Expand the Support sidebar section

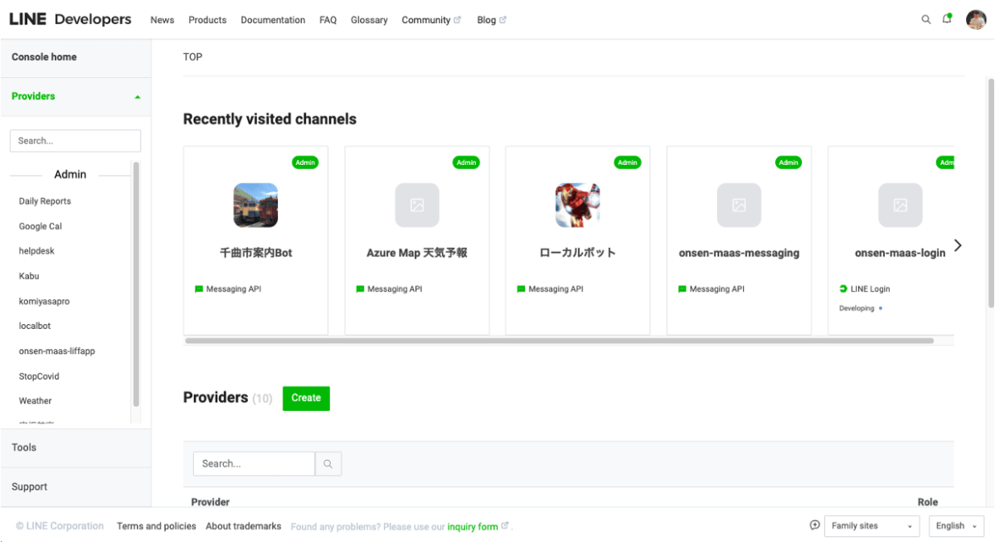[75, 486]
